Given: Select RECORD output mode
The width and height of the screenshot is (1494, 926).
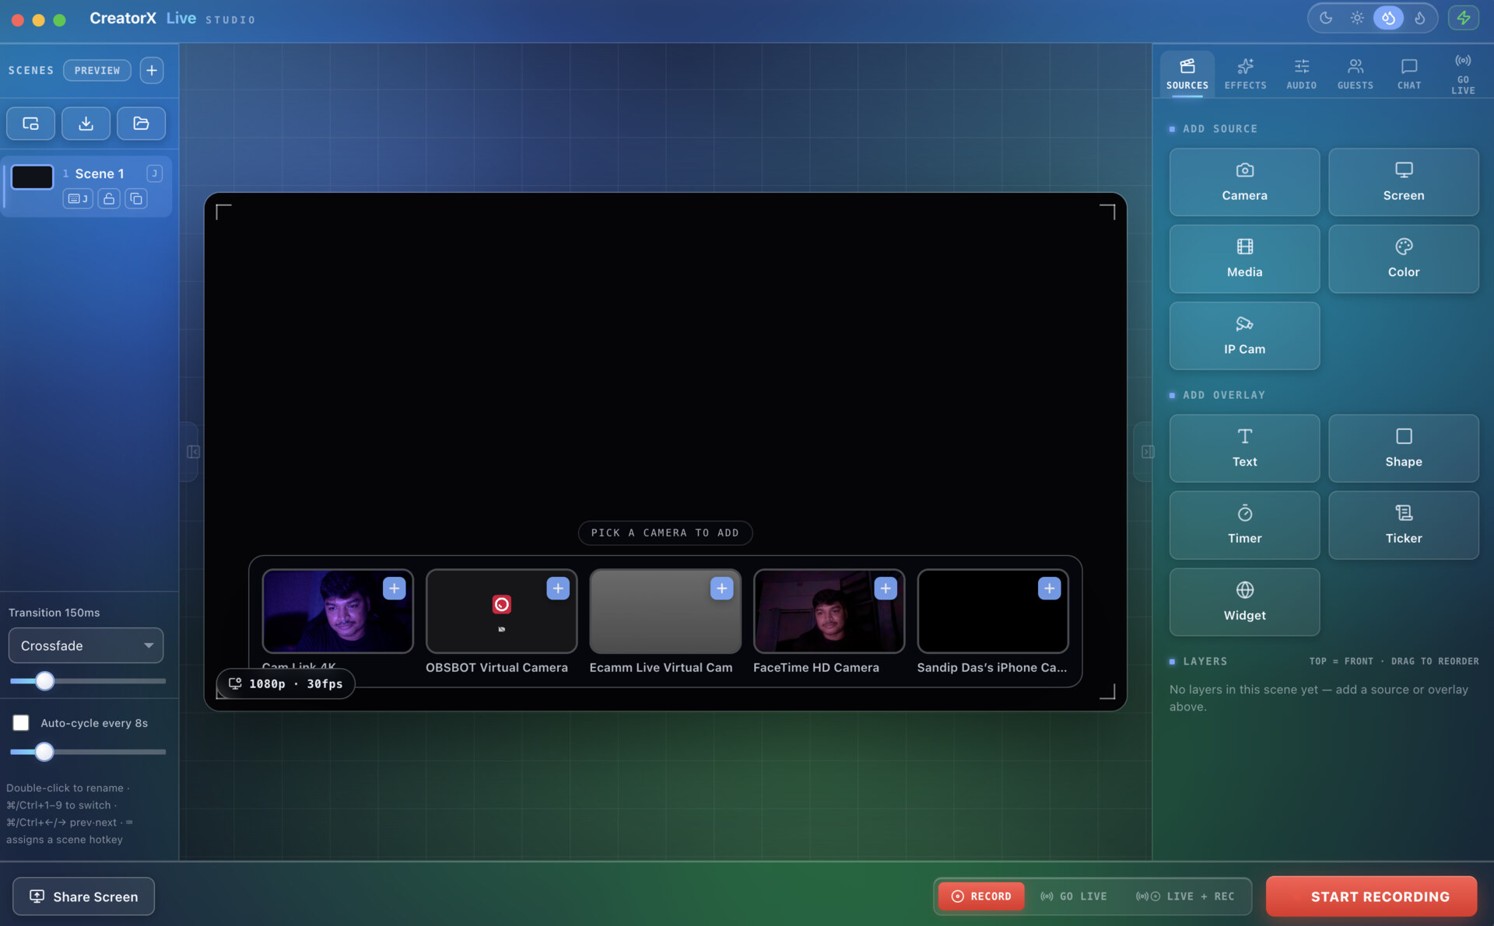Looking at the screenshot, I should pos(981,896).
